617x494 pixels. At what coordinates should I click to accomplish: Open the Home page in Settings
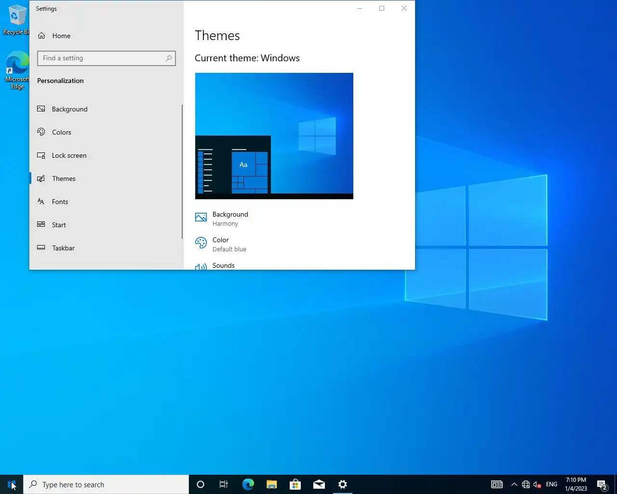coord(106,36)
